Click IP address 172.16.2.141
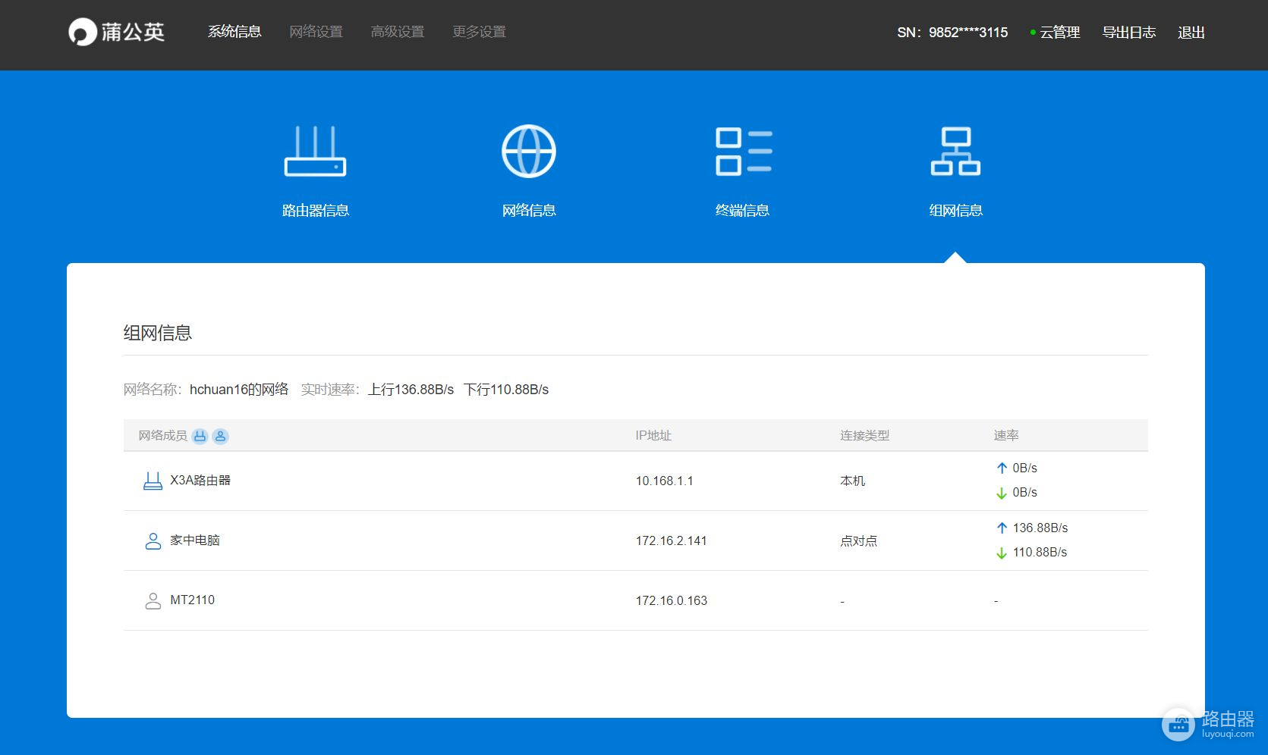This screenshot has width=1268, height=755. (x=671, y=540)
